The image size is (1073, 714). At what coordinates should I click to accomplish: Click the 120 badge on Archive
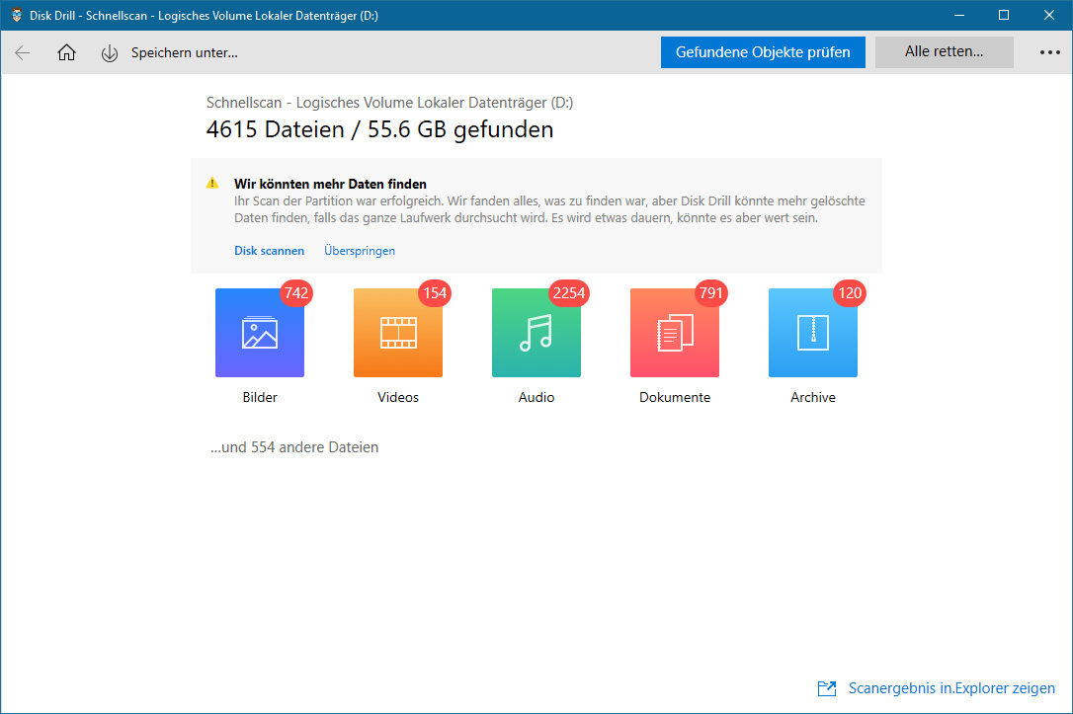tap(850, 293)
